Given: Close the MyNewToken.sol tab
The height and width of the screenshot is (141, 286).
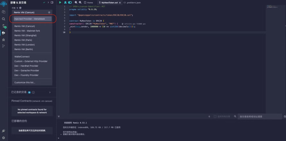Looking at the screenshot, I should pos(119,3).
